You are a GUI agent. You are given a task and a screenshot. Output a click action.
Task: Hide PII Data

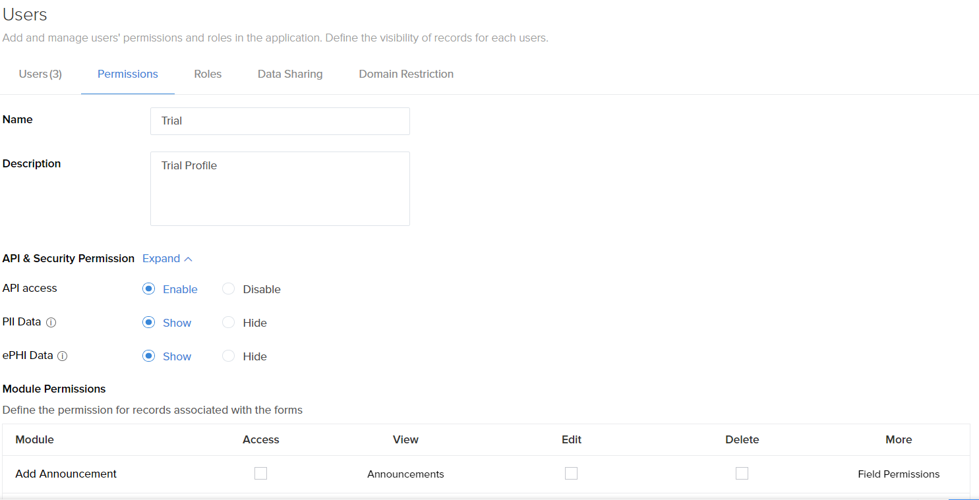tap(228, 322)
